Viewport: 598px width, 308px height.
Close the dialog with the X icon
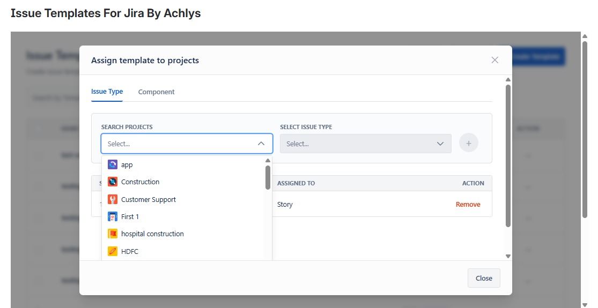[494, 60]
